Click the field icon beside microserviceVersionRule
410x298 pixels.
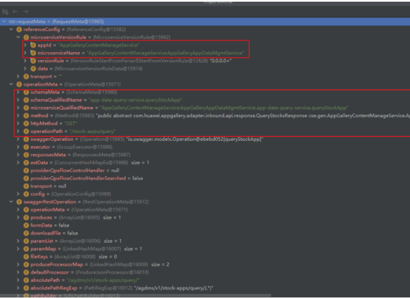(26, 37)
